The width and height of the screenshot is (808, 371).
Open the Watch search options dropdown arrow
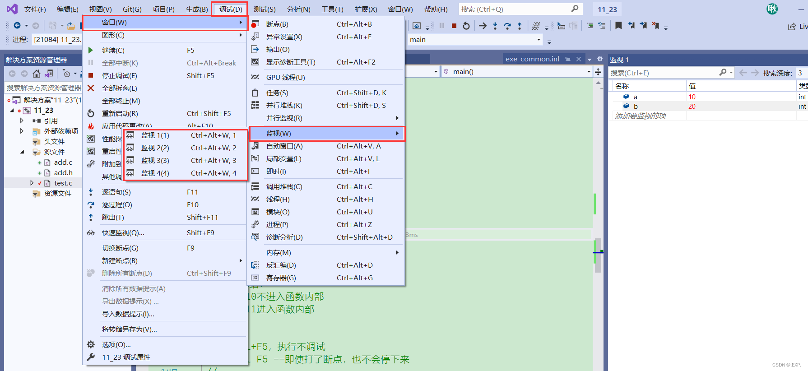point(731,73)
